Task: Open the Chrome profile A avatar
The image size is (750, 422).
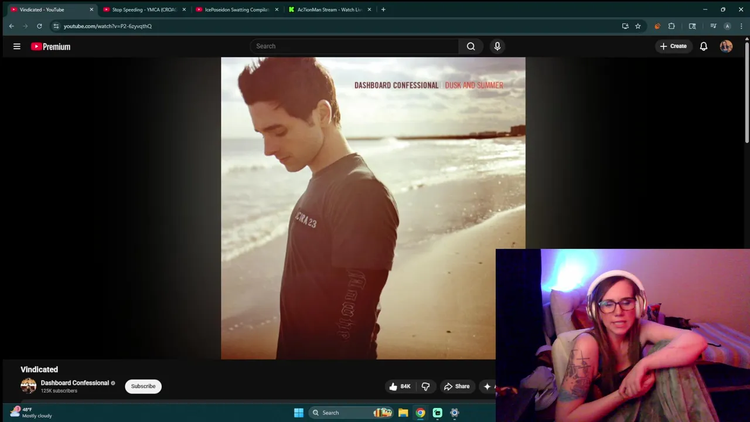Action: click(x=727, y=26)
